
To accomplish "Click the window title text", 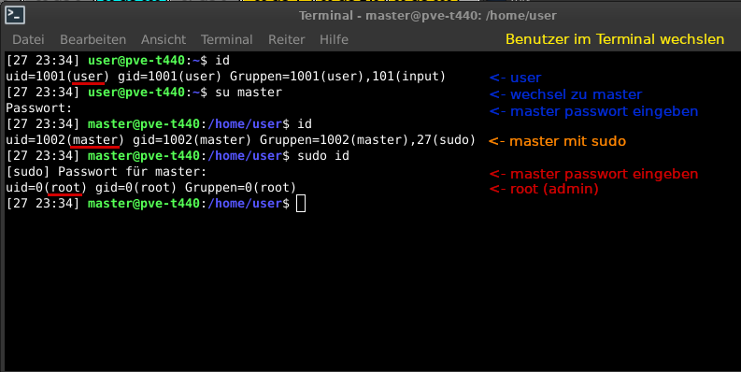I will point(428,16).
